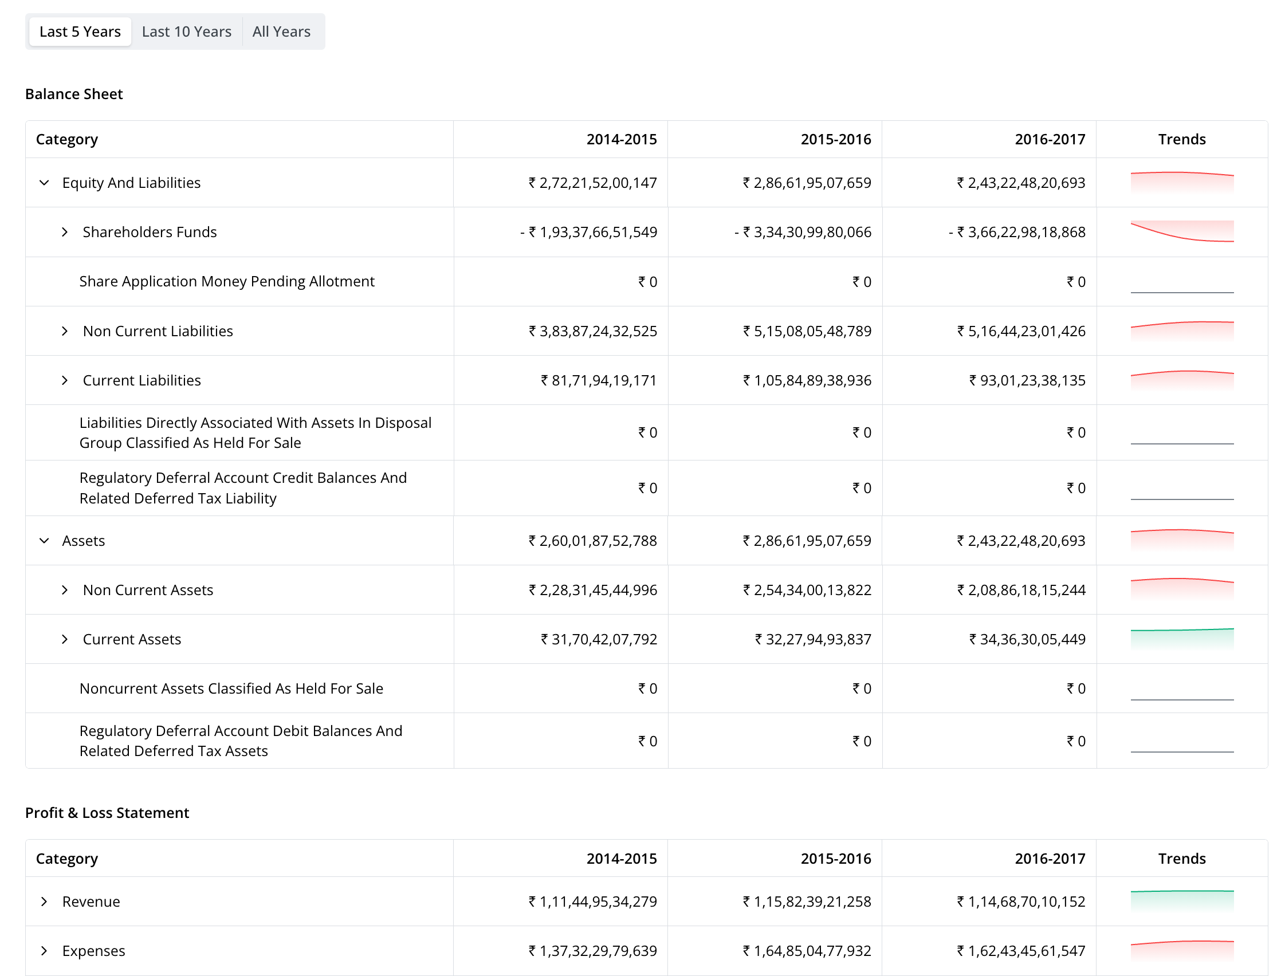Viewport: 1281px width, 976px height.
Task: Click the green Current Assets trend chart
Action: pyautogui.click(x=1182, y=639)
